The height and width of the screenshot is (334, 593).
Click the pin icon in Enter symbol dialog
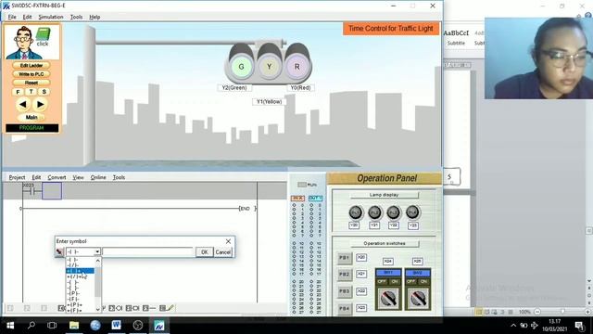59,252
